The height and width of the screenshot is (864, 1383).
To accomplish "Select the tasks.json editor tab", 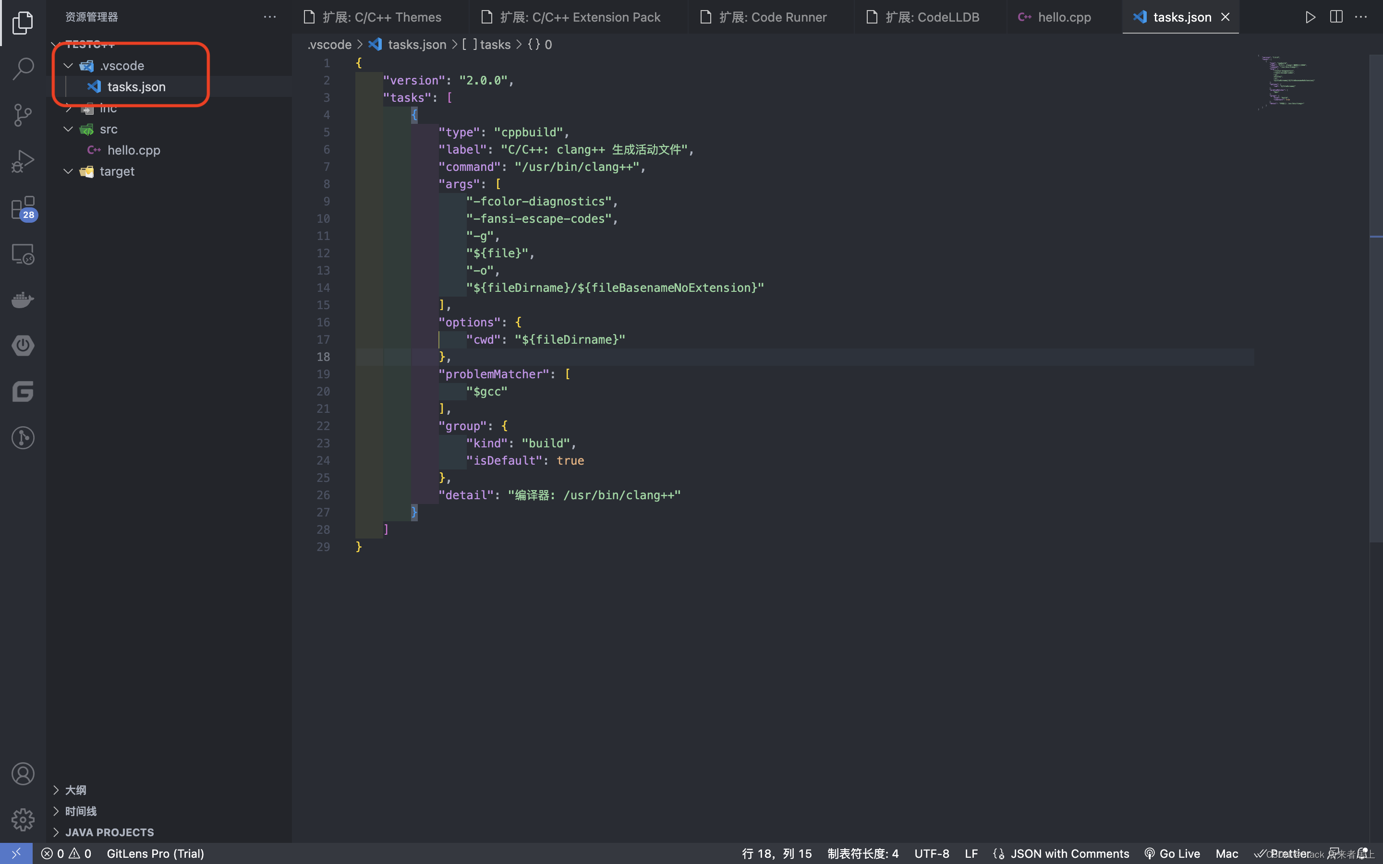I will pos(1181,17).
